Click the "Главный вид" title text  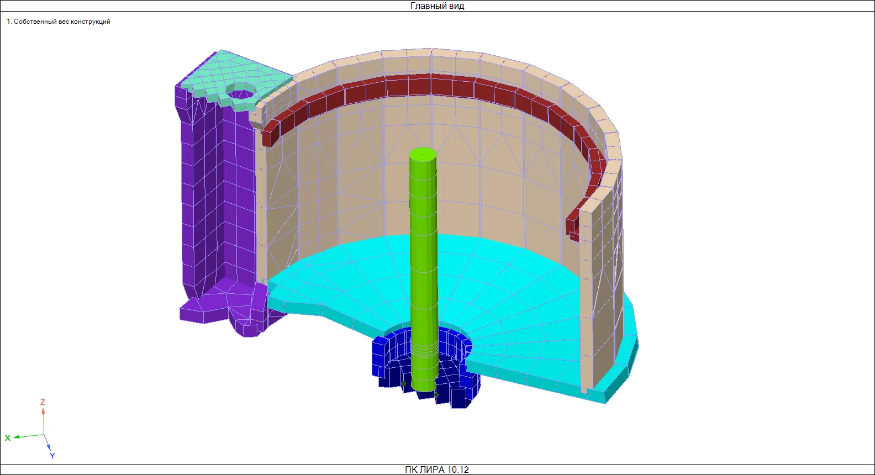pyautogui.click(x=437, y=6)
